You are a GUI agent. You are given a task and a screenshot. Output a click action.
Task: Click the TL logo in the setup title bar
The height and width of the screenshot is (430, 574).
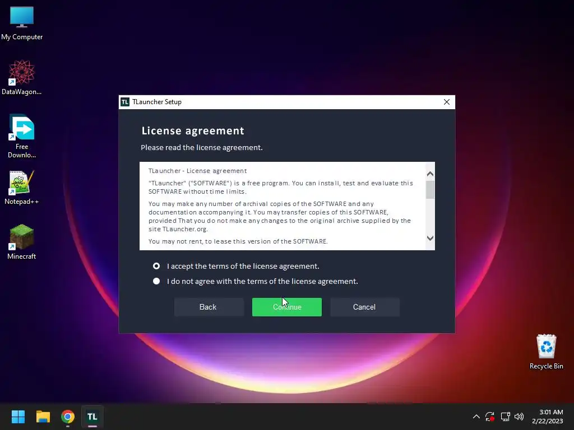tap(125, 102)
